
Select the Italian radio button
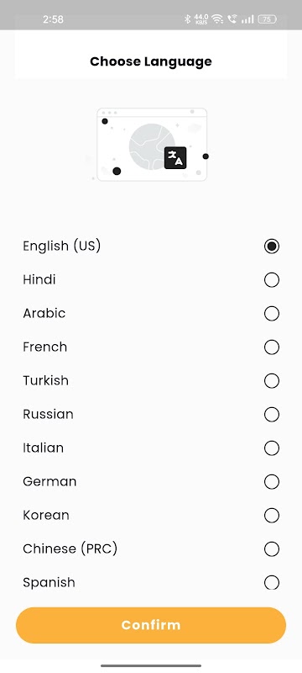click(272, 448)
